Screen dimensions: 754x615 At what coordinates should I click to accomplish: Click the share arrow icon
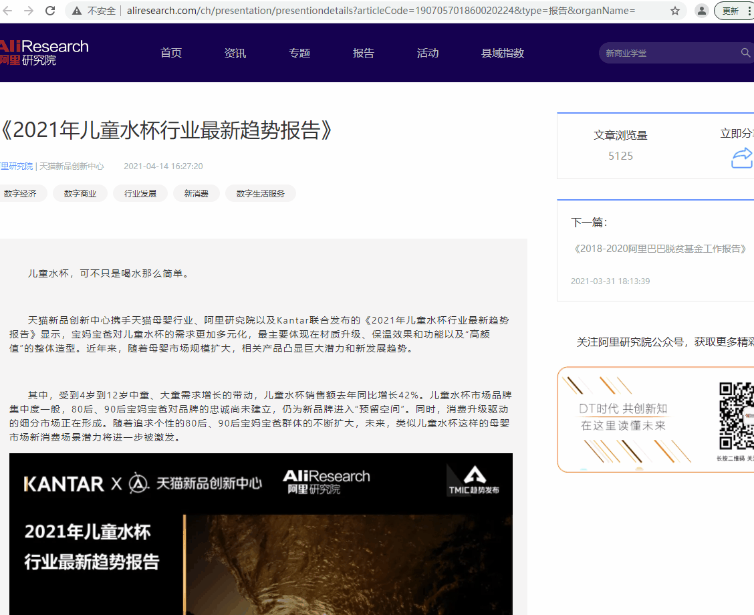742,158
